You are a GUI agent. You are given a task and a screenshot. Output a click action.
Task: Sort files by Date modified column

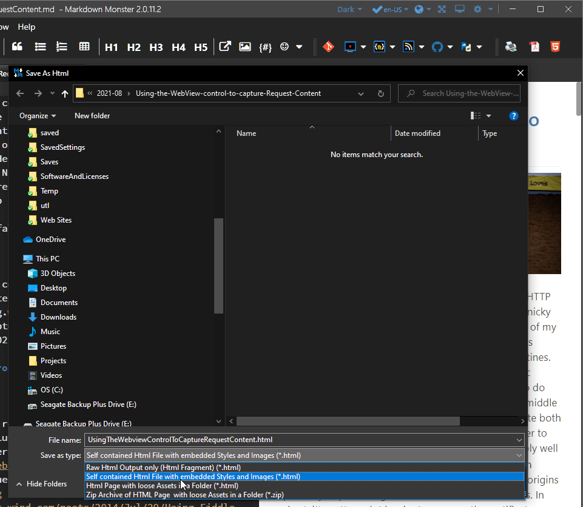tap(417, 133)
